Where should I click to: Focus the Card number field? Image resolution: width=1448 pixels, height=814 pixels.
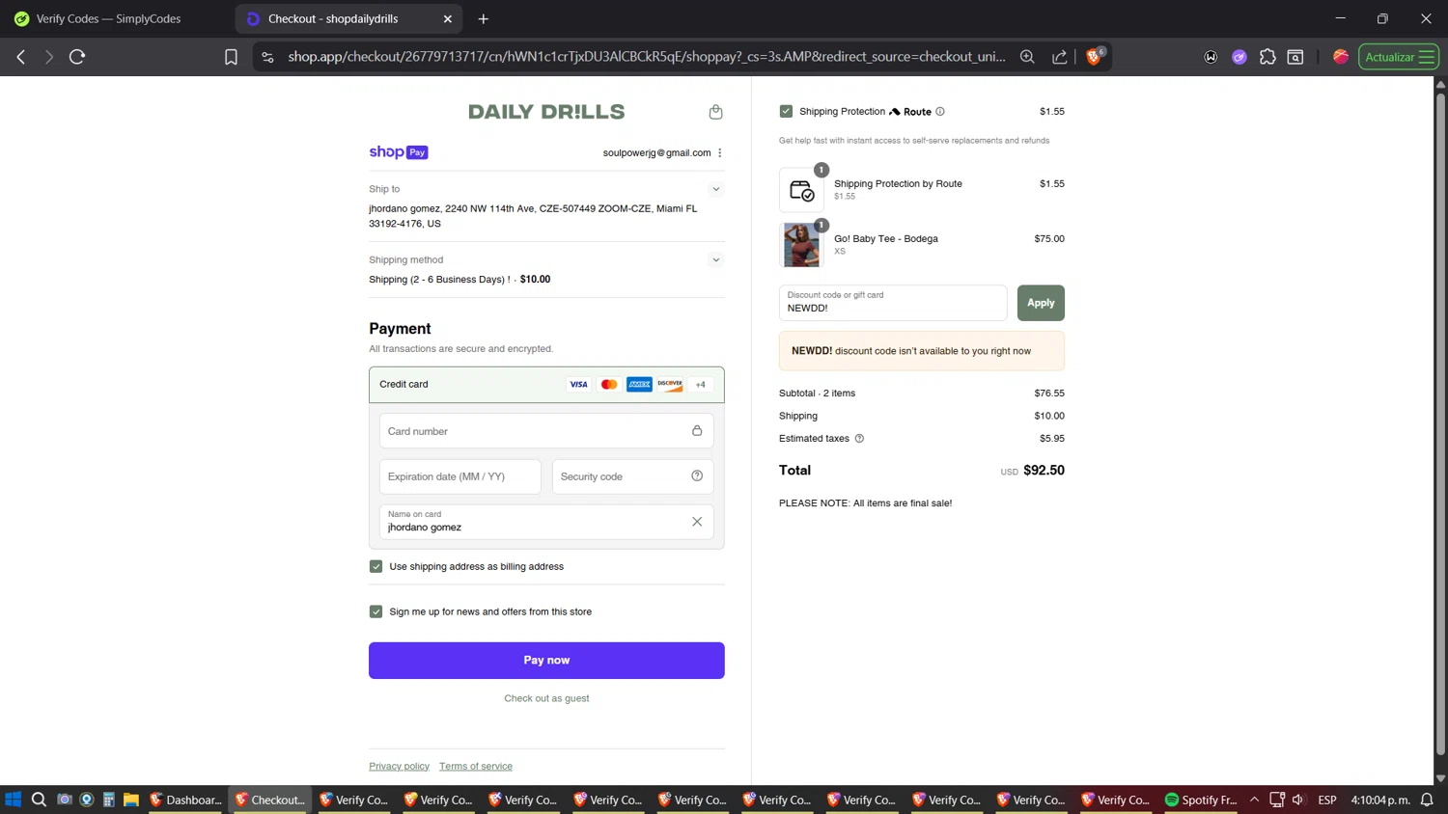[x=546, y=431]
